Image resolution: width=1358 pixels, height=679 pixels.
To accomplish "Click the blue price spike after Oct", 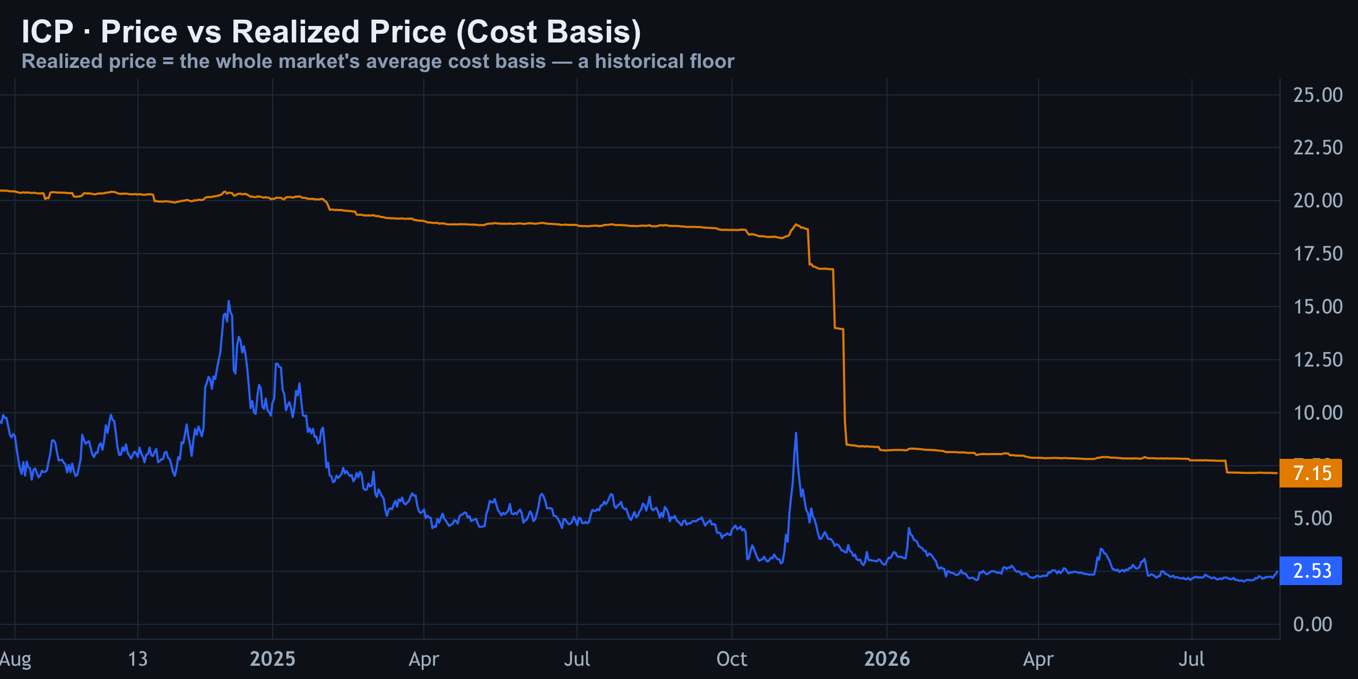I will (x=796, y=433).
